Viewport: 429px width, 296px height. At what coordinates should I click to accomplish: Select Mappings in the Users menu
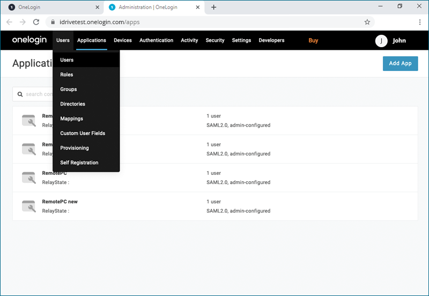click(71, 119)
